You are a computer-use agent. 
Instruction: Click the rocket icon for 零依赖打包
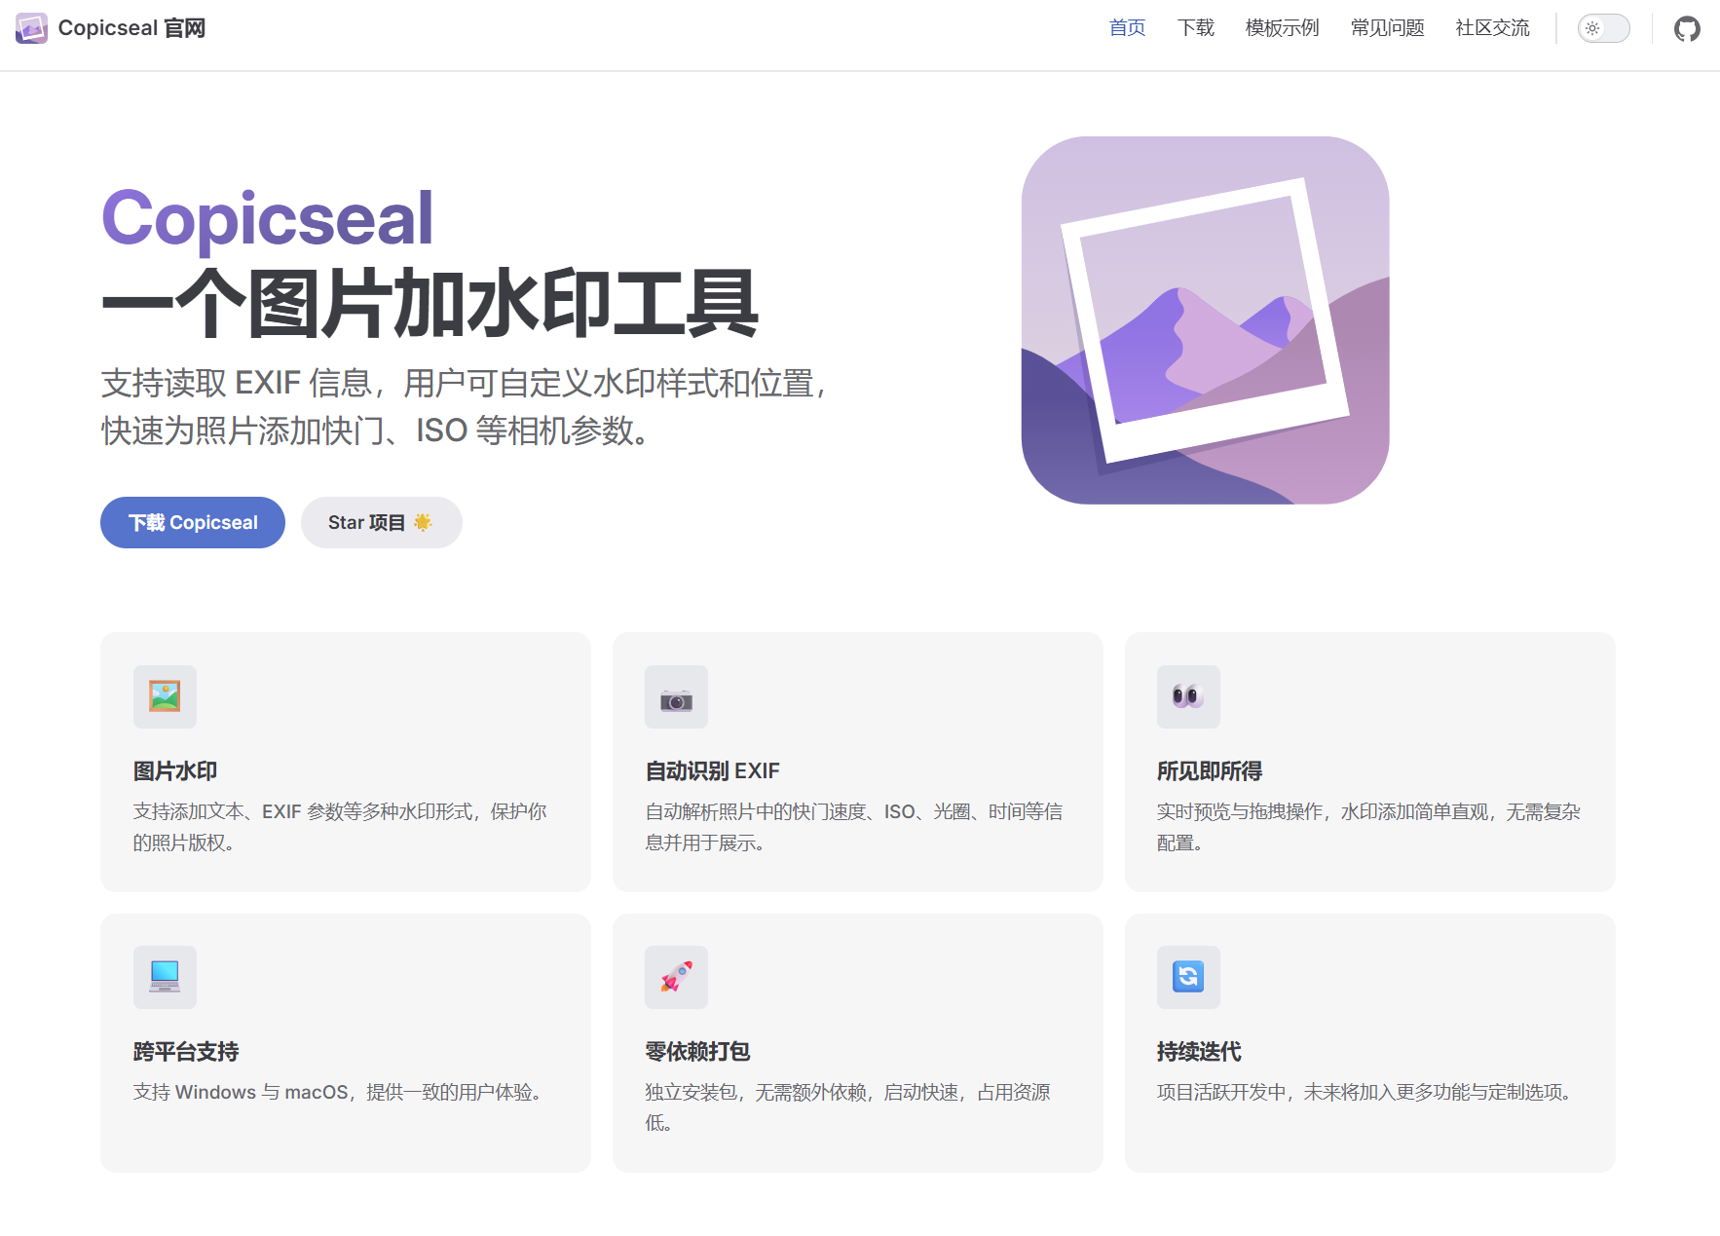click(x=676, y=977)
